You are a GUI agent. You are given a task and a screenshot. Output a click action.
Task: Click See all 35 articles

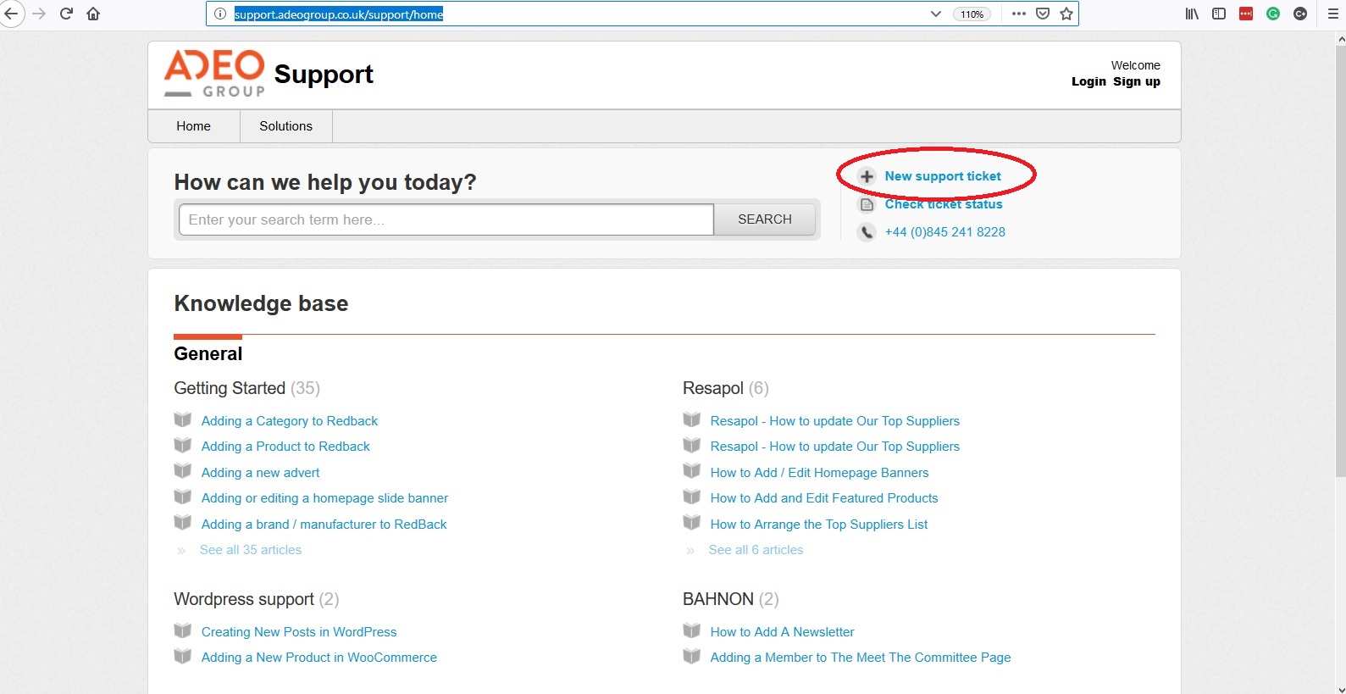(251, 550)
